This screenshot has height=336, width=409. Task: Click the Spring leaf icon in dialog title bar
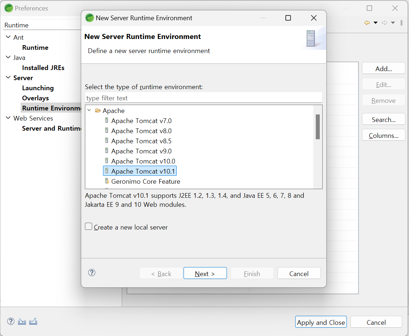pos(90,18)
